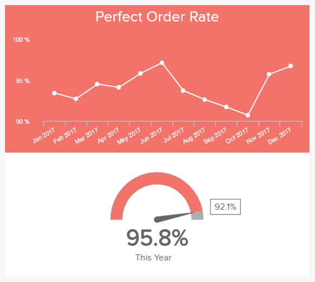The image size is (315, 282).
Task: Click the 100 % y-axis label
Action: point(21,40)
